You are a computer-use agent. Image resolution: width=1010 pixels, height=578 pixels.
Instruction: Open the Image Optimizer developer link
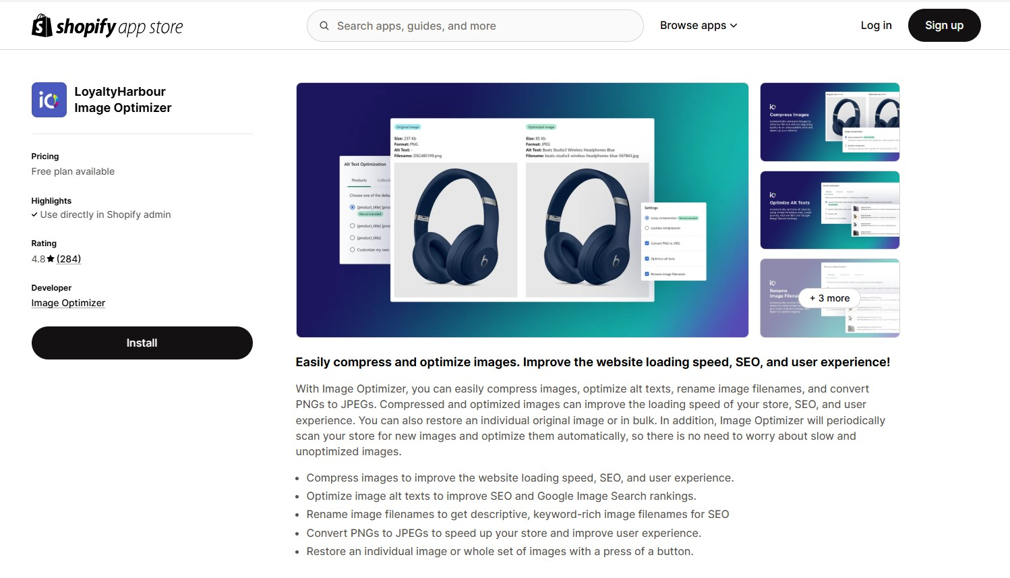pos(68,303)
